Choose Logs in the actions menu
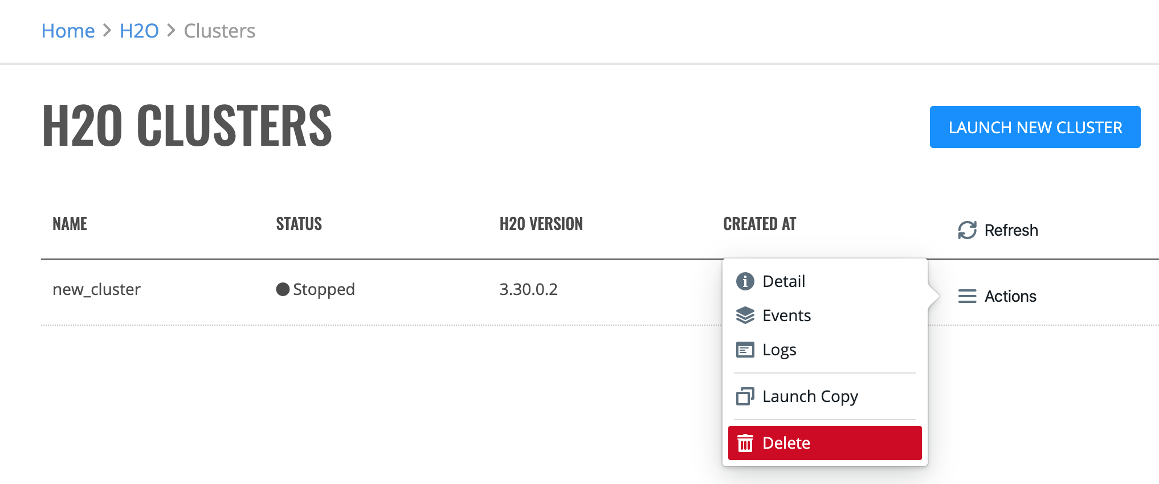 pos(825,350)
